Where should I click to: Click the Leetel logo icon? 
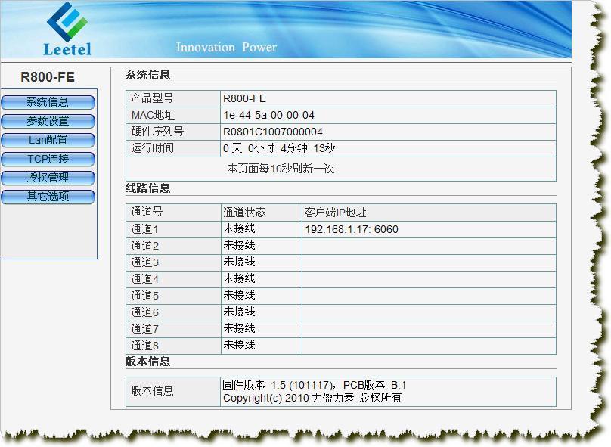tap(67, 21)
